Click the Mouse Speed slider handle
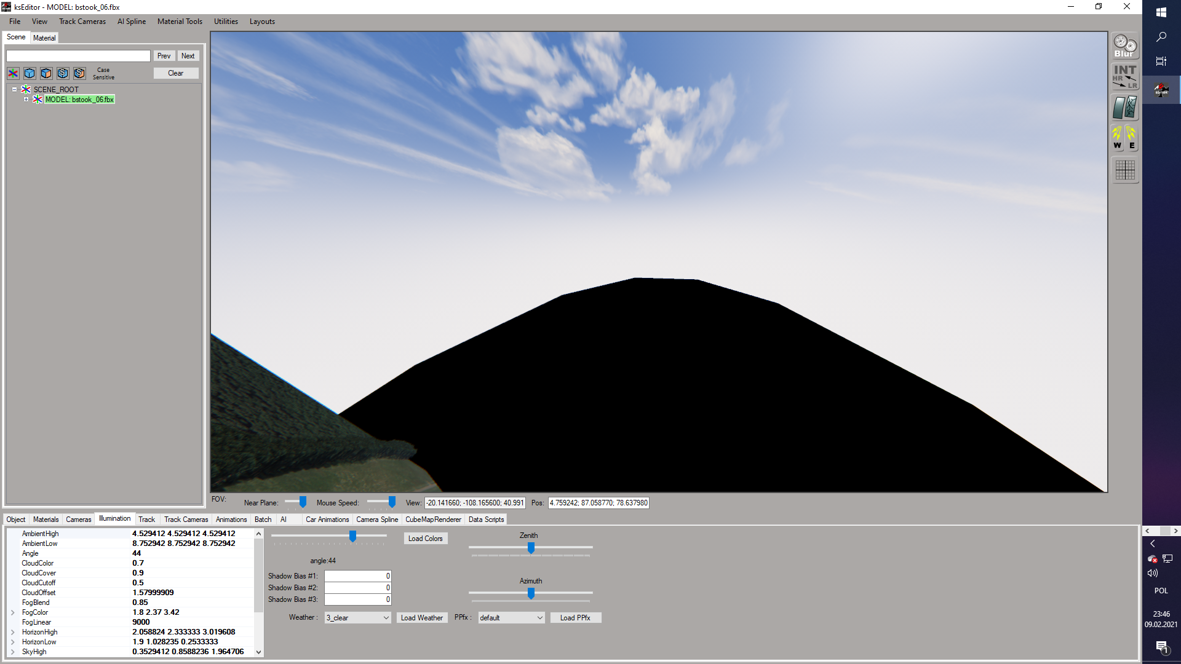Screen dimensions: 1181x664 point(392,502)
